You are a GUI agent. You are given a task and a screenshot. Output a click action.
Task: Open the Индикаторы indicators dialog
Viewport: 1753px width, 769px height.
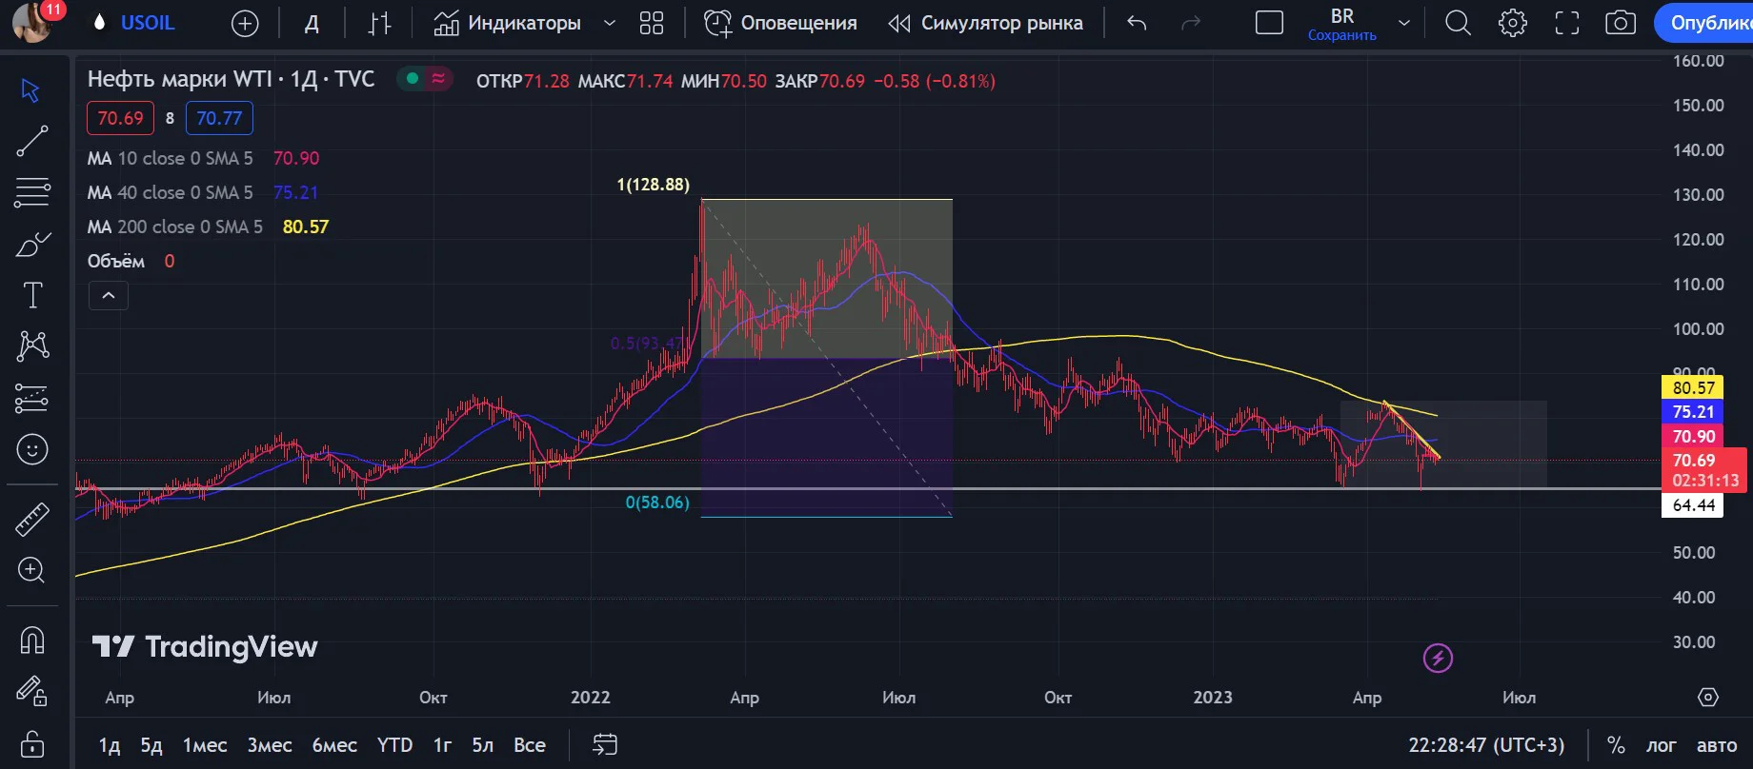click(x=507, y=24)
